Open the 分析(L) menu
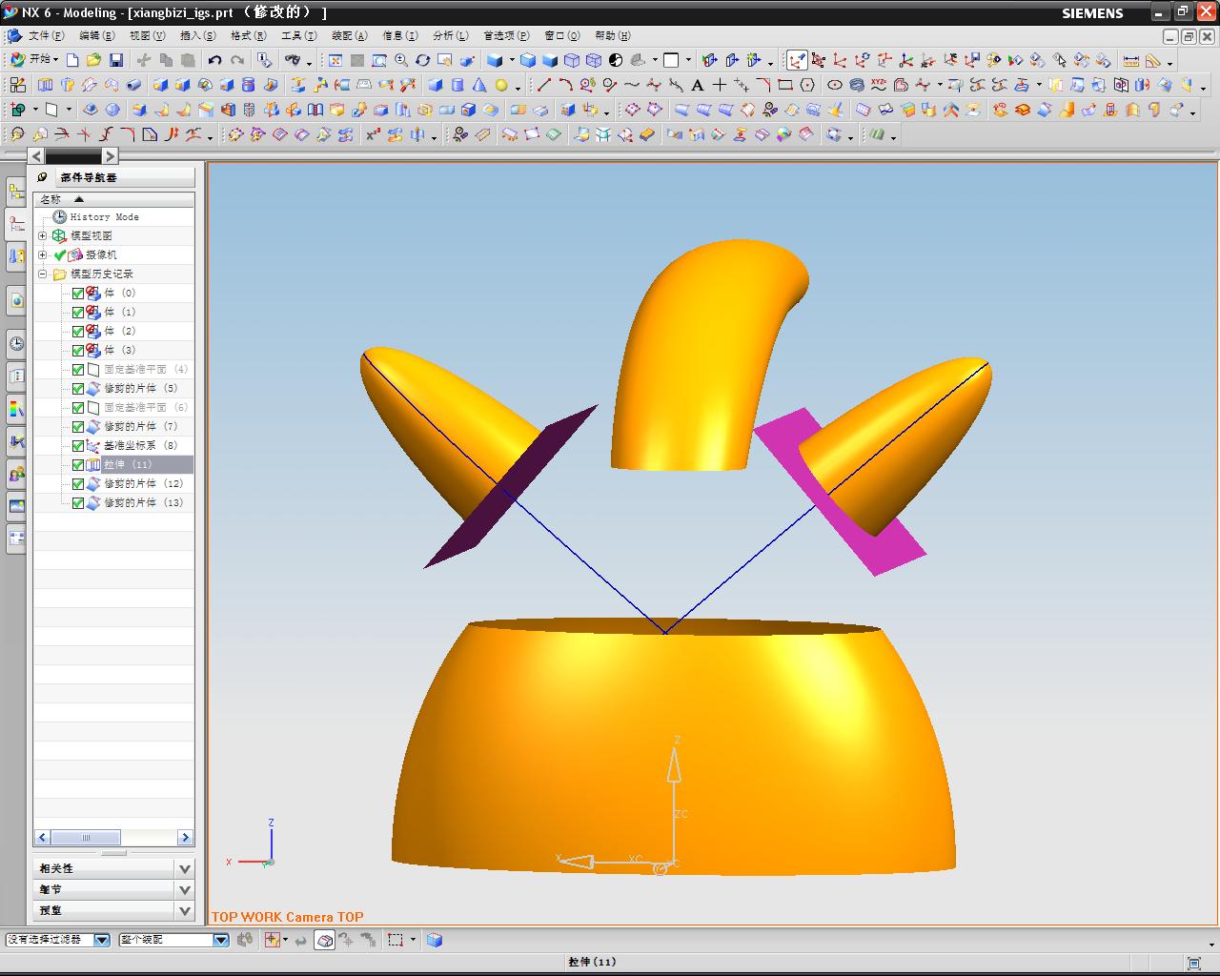The height and width of the screenshot is (976, 1220). point(450,35)
